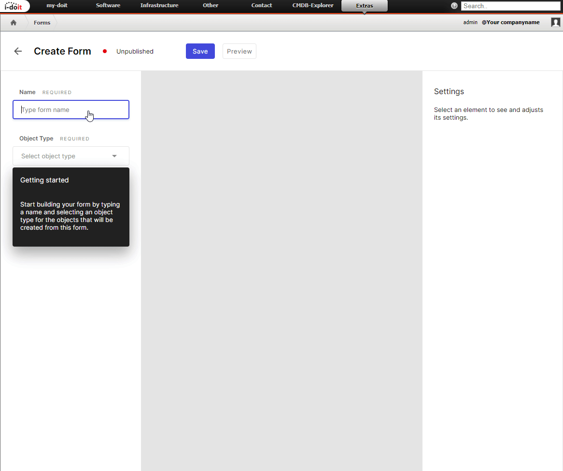Open the Select object type combo box
This screenshot has height=471, width=563.
tap(70, 156)
